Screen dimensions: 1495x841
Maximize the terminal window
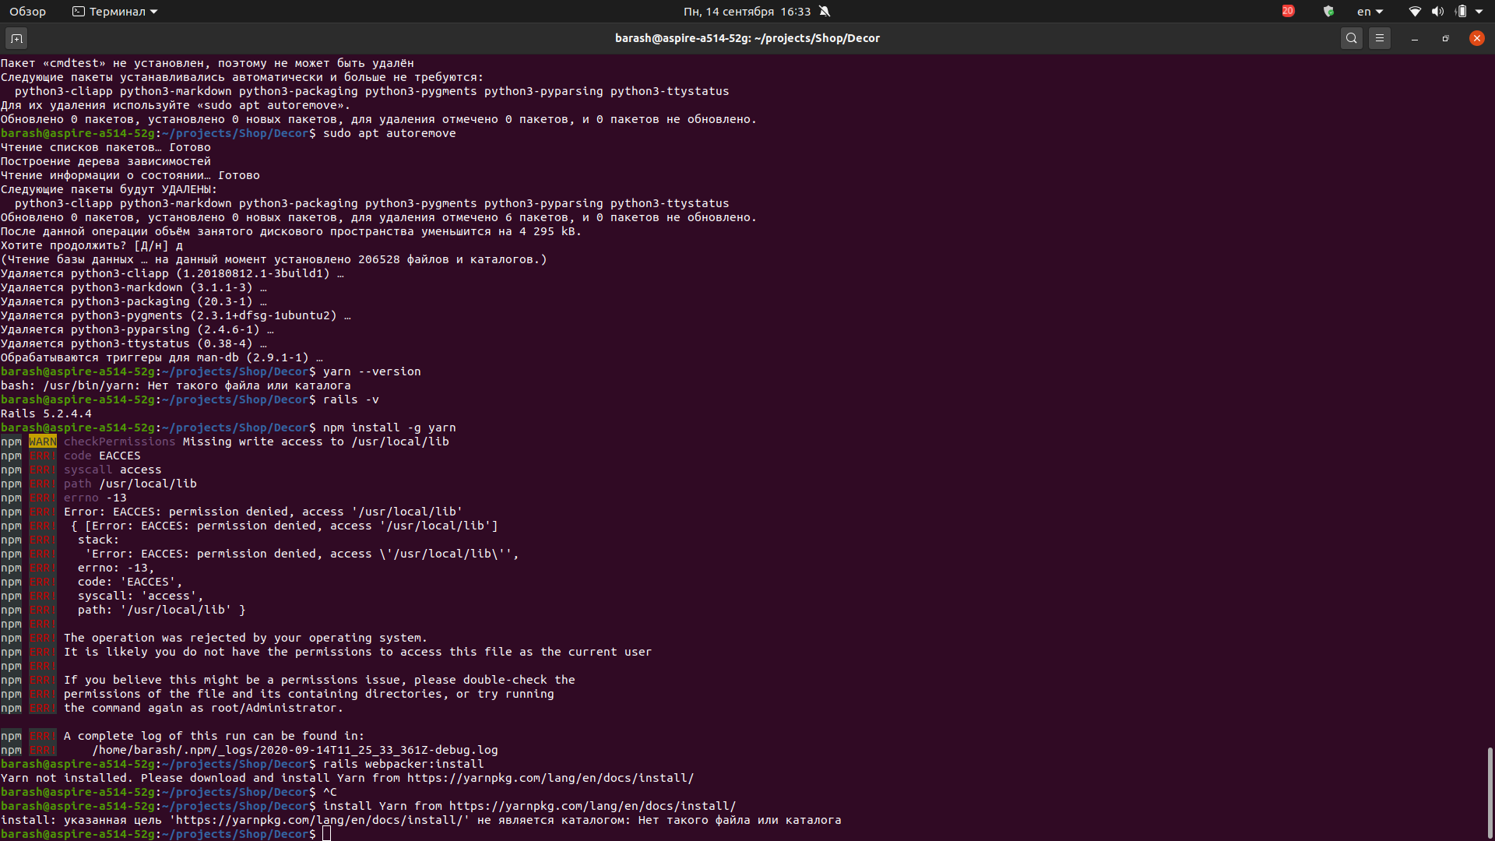click(x=1445, y=38)
